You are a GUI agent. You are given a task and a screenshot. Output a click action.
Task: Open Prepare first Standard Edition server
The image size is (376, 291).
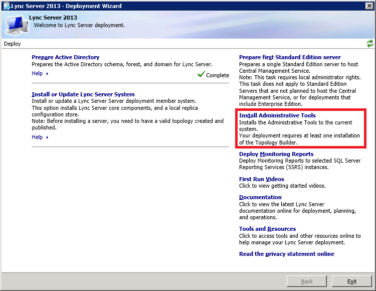(290, 57)
